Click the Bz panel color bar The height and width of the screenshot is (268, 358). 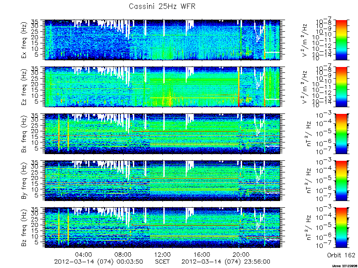click(341, 228)
